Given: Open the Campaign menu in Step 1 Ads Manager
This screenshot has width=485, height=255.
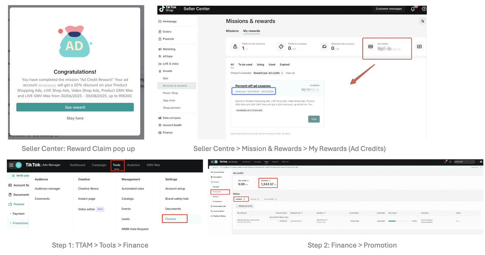Looking at the screenshot, I should (99, 165).
